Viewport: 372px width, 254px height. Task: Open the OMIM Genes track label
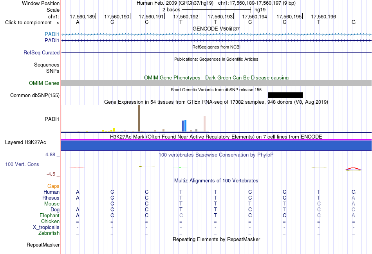click(x=44, y=83)
